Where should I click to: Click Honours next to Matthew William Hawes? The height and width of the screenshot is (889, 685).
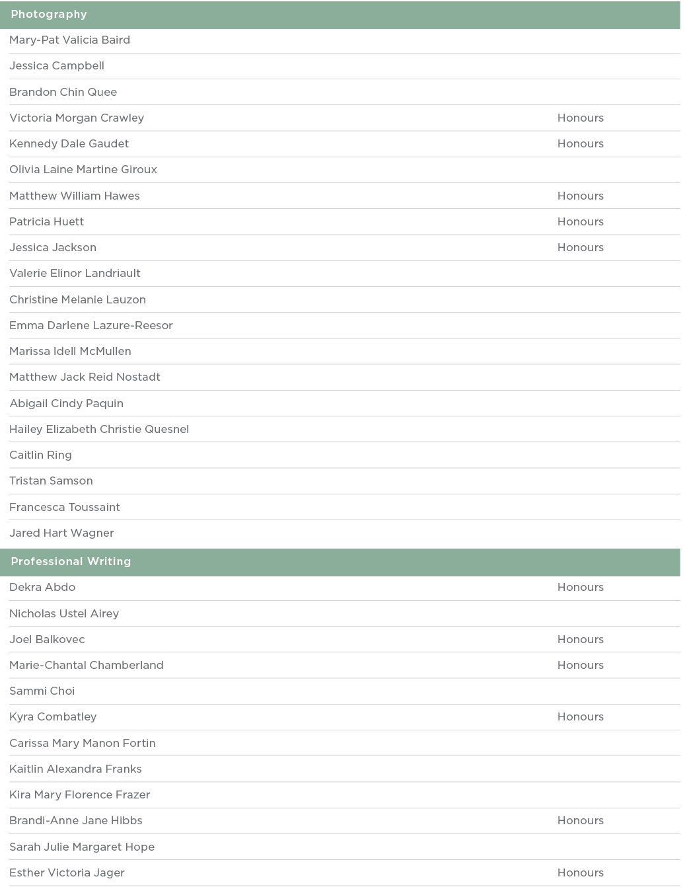(580, 196)
